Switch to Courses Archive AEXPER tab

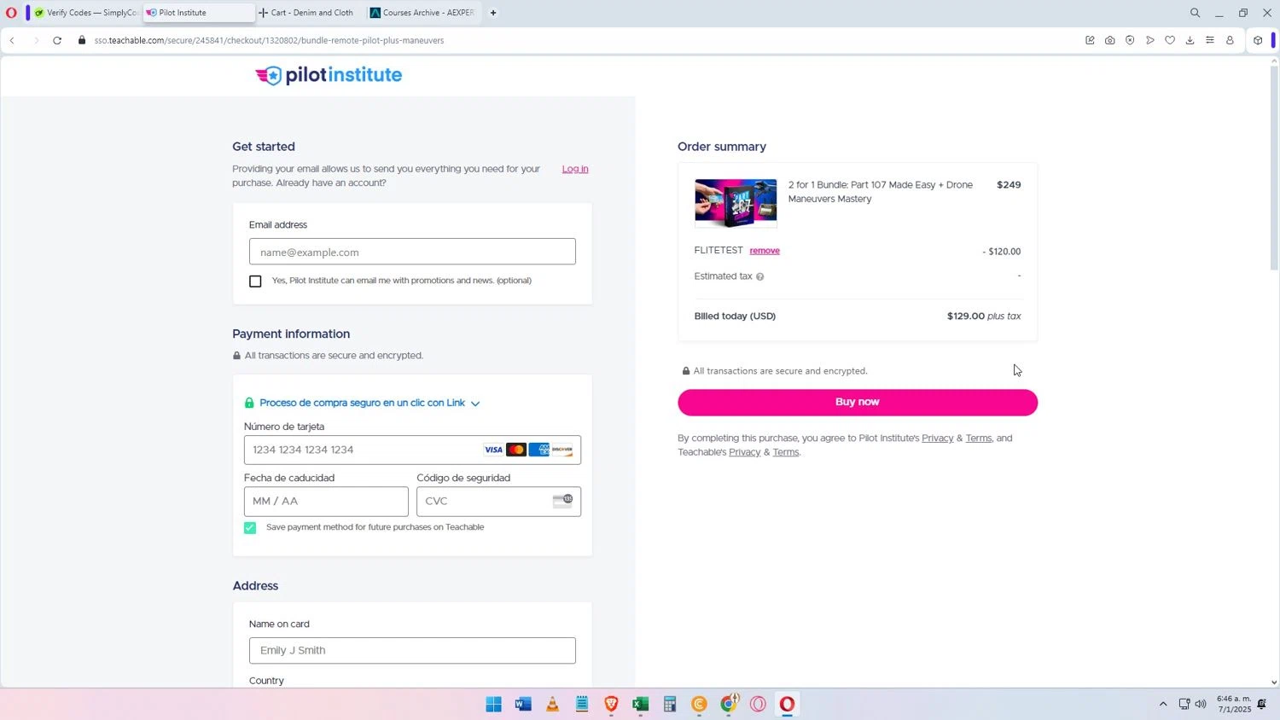(x=423, y=13)
